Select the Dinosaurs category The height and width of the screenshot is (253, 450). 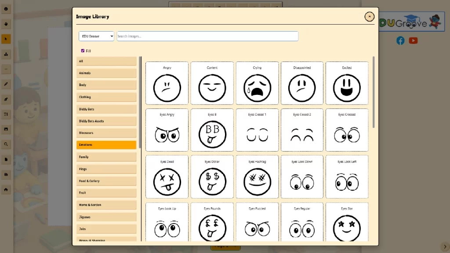[106, 133]
